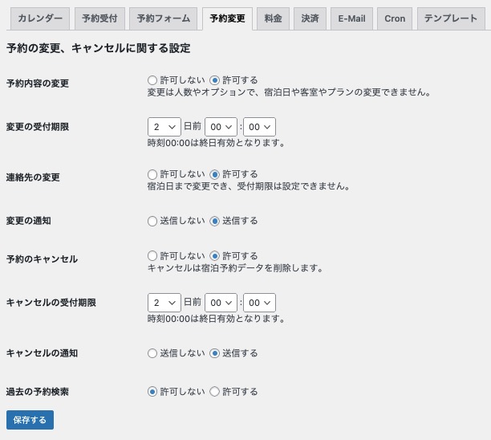
Task: Click the 宿泊日まで変更でき note text
Action: click(x=249, y=186)
